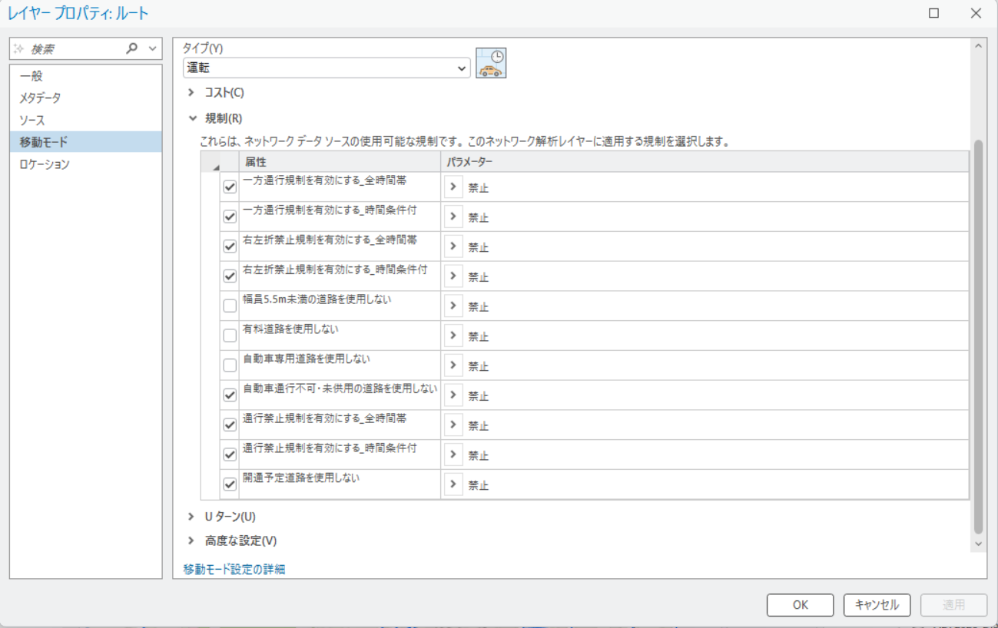Expand parameter arrow for 一方通行規制を有効にする_全時間帯
This screenshot has width=998, height=628.
[x=453, y=187]
